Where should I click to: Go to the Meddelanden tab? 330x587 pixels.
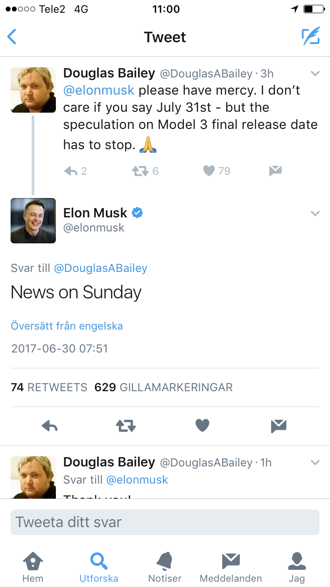[x=231, y=567]
